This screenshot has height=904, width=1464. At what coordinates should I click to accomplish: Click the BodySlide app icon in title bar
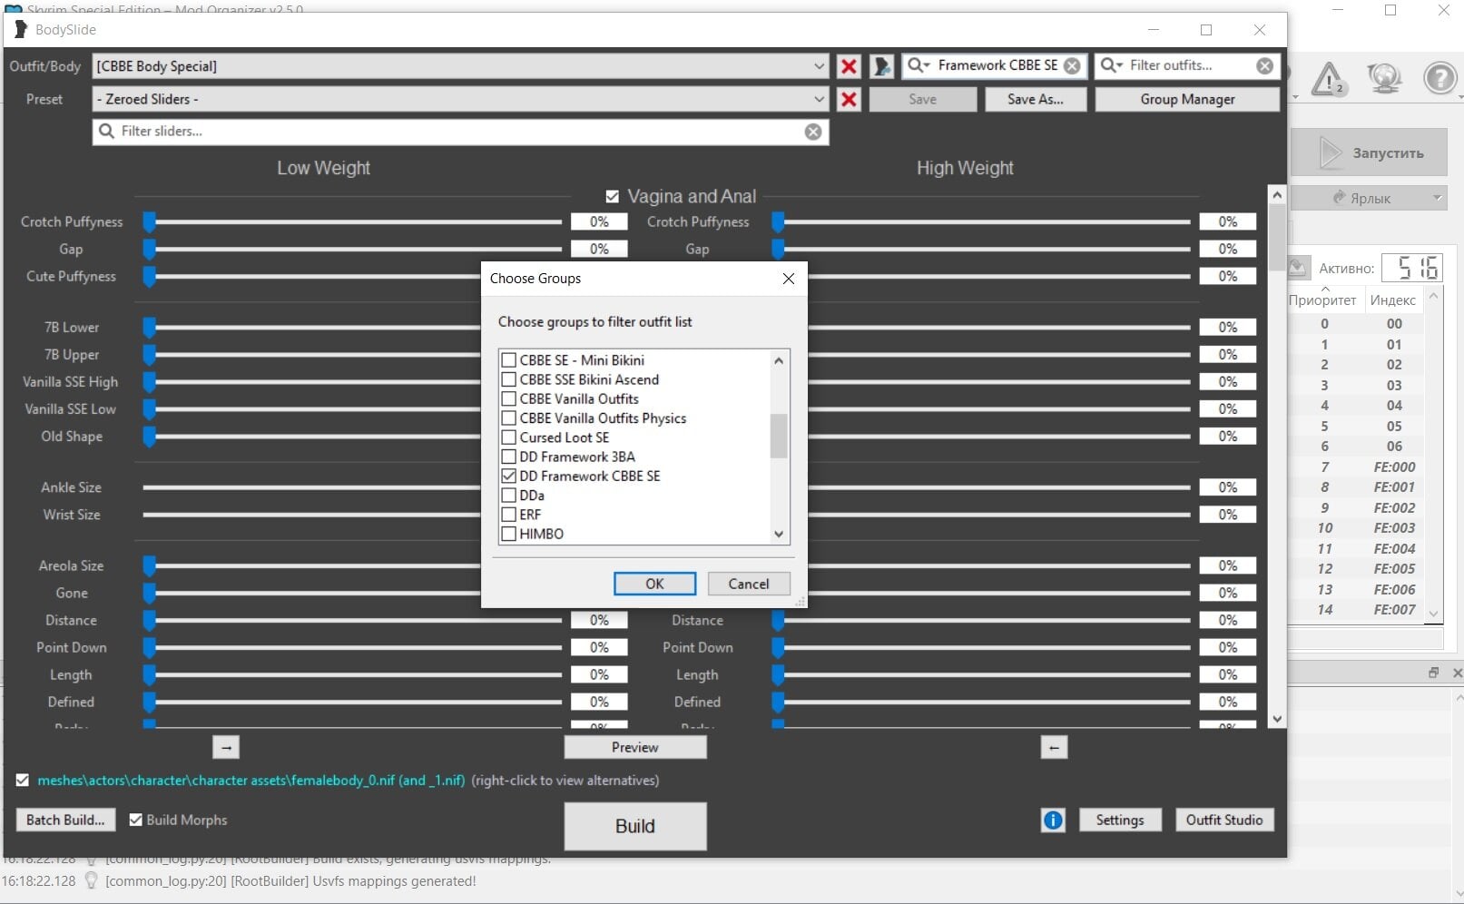tap(21, 29)
